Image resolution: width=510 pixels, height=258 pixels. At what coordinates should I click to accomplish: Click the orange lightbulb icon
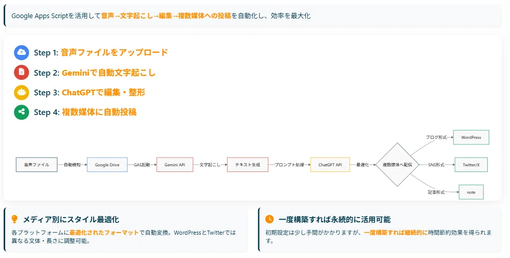pos(15,219)
